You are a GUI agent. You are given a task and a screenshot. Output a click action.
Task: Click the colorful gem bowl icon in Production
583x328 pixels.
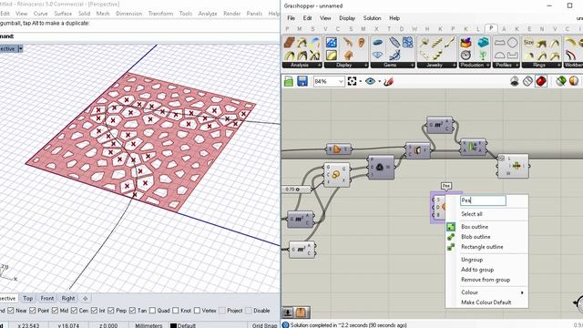pos(465,43)
